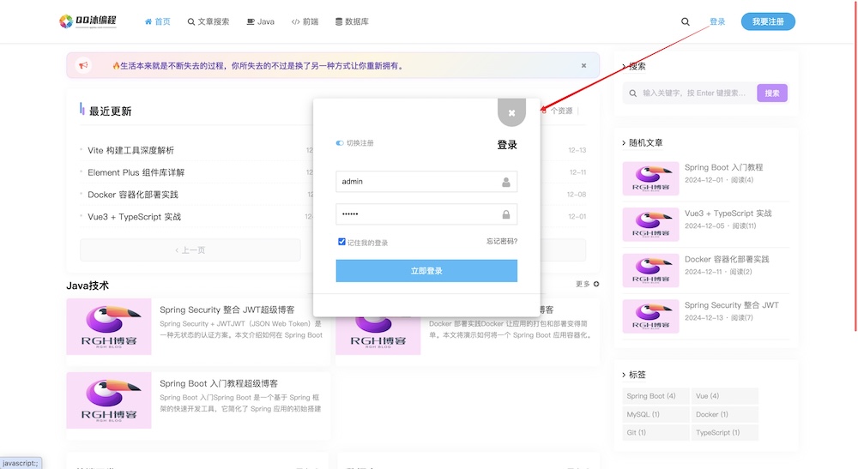
Task: Click sidebar thumbnail for Vue3 + TypeScript 实战
Action: (x=650, y=225)
